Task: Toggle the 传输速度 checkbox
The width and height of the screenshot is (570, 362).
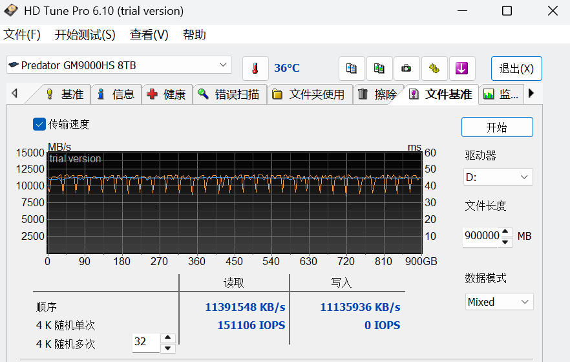Action: (39, 124)
